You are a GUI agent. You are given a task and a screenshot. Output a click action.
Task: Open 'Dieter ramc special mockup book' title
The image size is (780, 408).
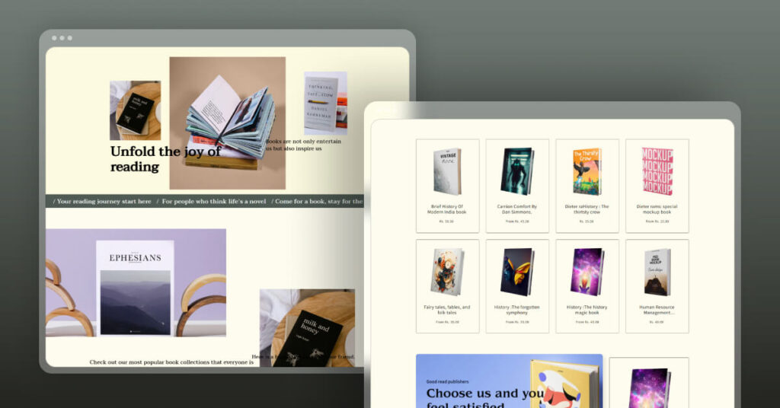click(x=657, y=209)
